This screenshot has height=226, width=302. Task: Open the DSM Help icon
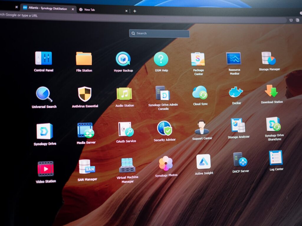pos(161,59)
